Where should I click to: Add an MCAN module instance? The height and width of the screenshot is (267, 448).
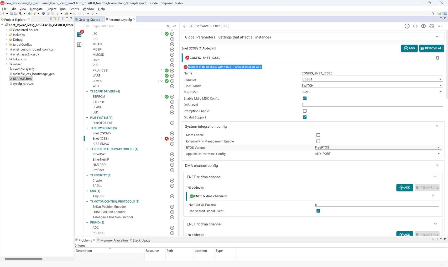[172, 44]
